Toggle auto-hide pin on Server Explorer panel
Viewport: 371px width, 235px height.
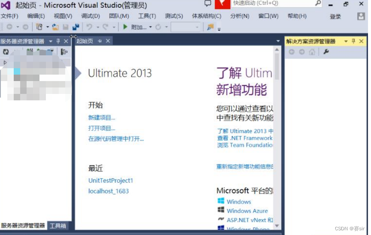click(x=58, y=41)
